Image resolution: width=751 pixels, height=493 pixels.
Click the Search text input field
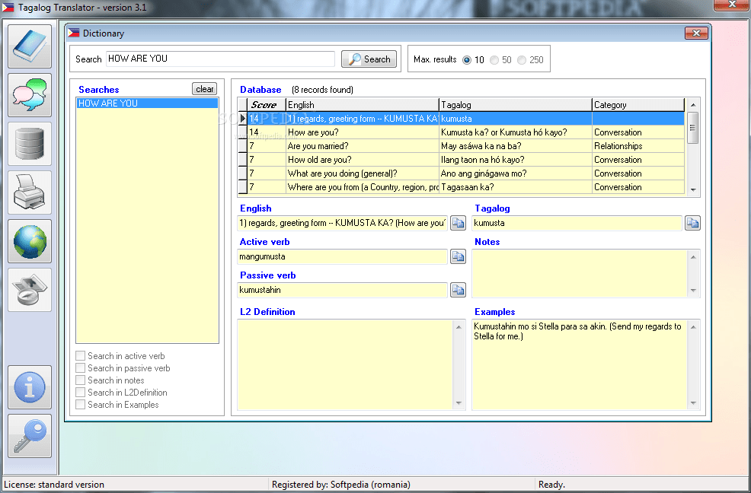coord(220,59)
